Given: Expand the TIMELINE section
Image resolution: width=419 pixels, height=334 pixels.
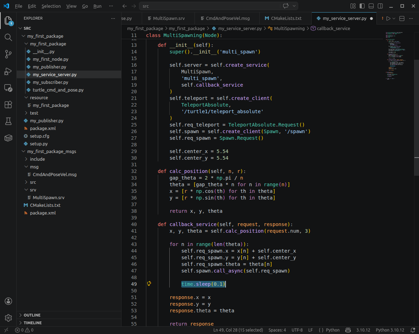Looking at the screenshot, I should pos(69,323).
